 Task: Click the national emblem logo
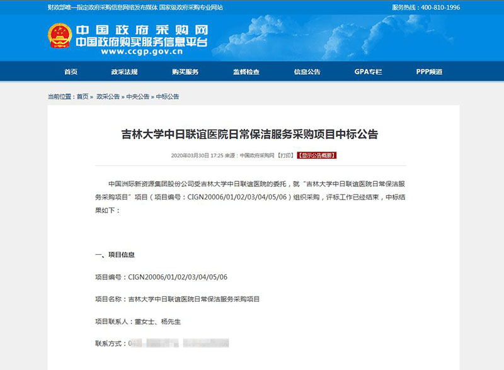60,36
